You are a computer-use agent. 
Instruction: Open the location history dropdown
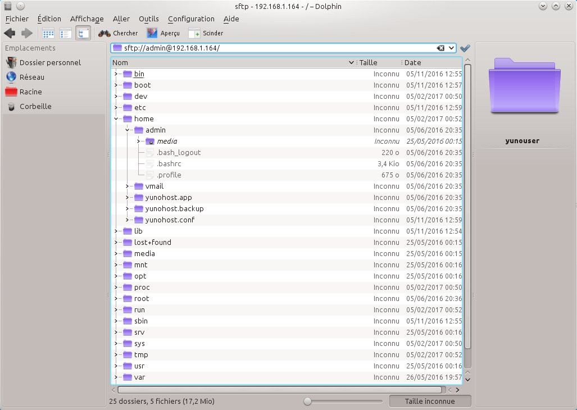click(451, 48)
